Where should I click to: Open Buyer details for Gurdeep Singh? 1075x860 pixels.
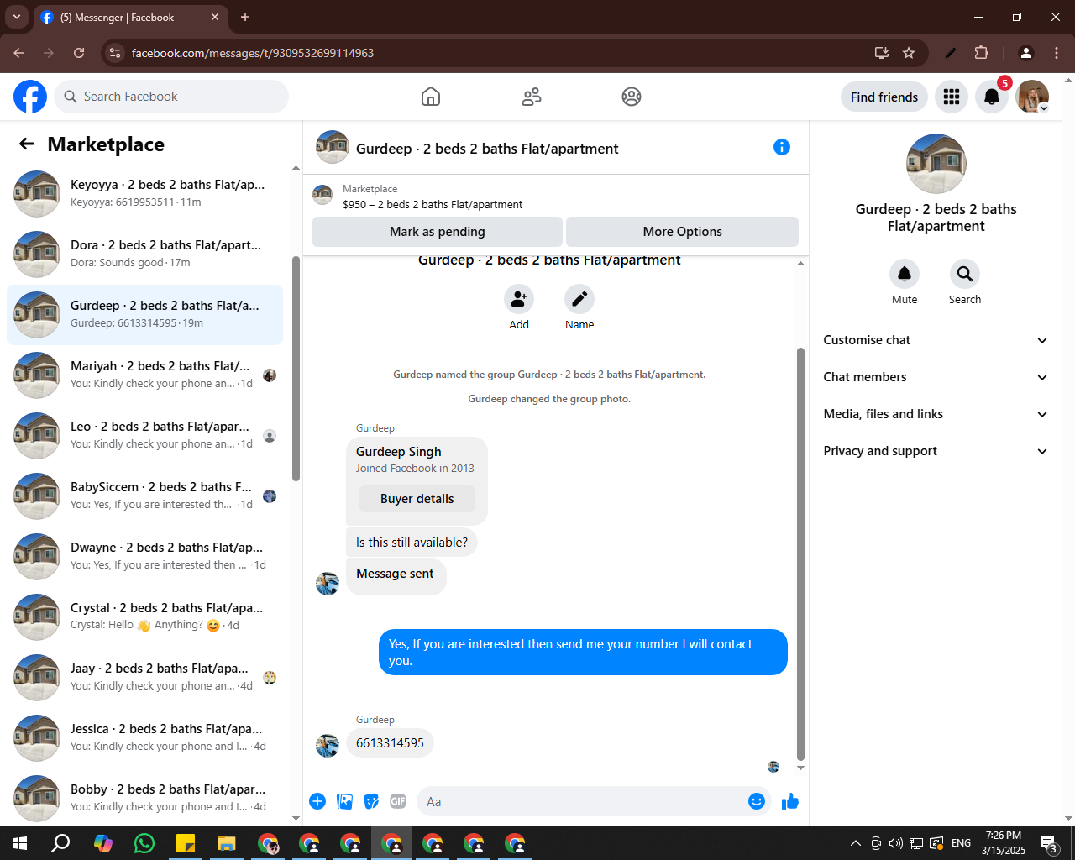point(417,499)
